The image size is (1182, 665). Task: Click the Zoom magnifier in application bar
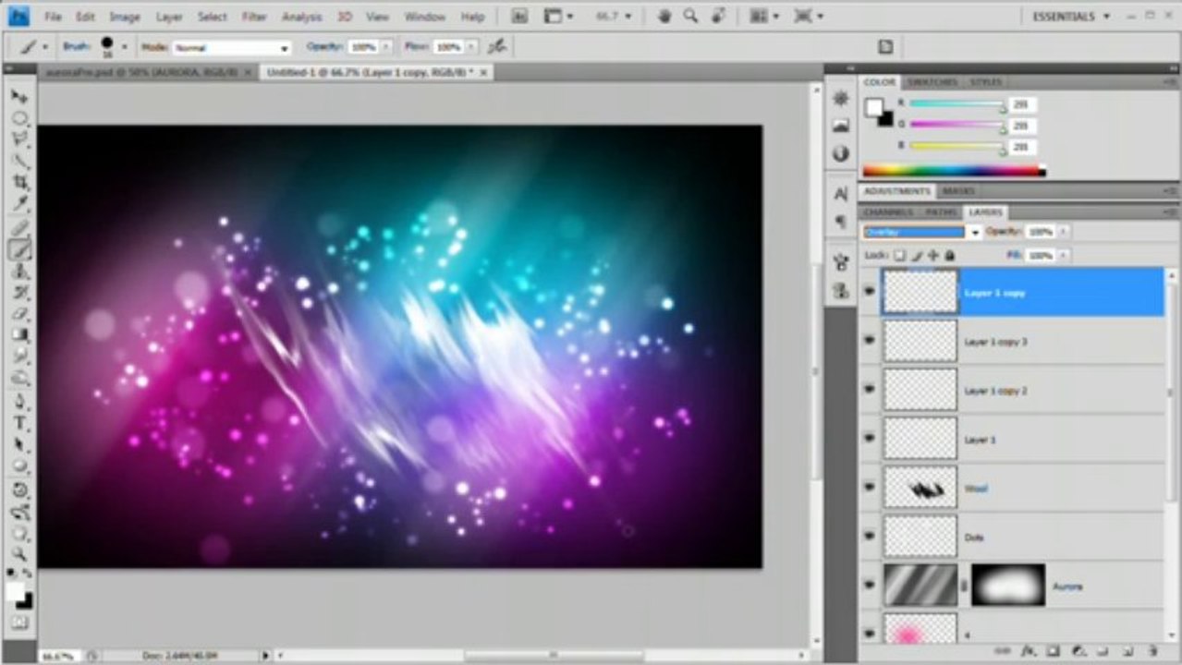pyautogui.click(x=690, y=17)
